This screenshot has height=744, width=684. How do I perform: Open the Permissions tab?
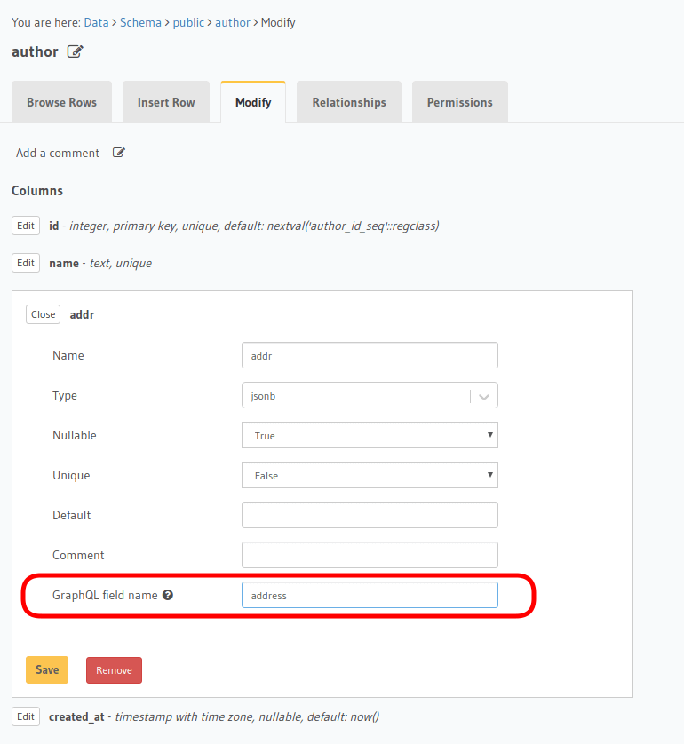pos(459,101)
